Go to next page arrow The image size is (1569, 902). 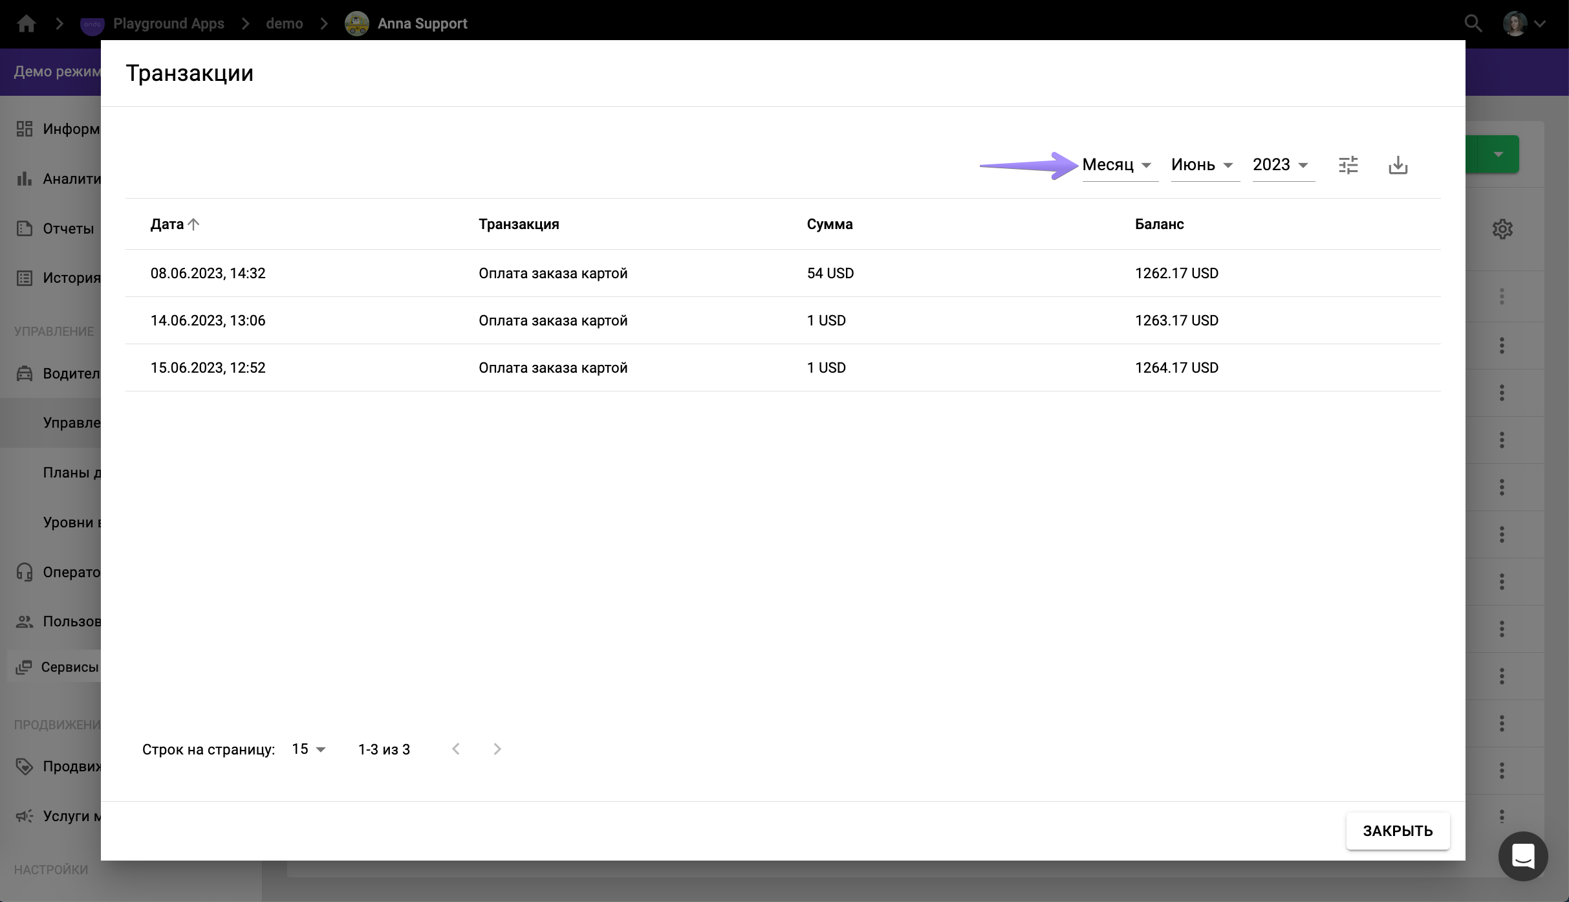tap(497, 749)
